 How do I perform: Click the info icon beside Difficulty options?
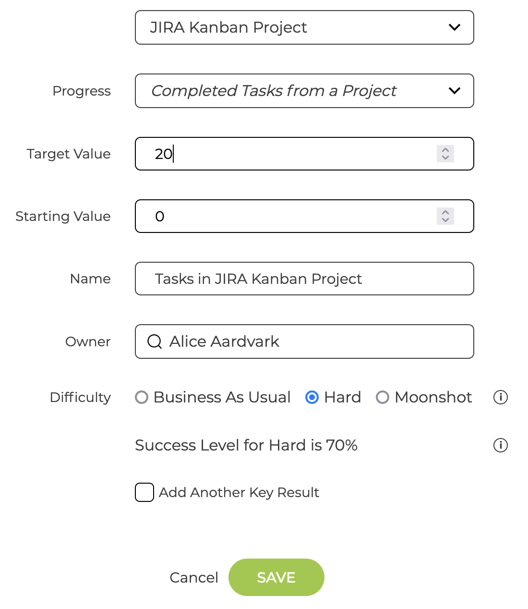point(501,397)
